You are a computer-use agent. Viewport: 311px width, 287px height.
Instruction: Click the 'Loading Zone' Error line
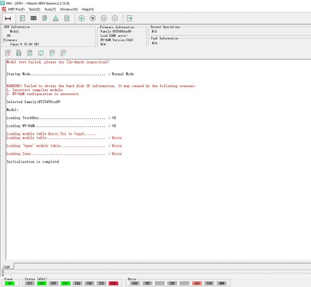point(64,154)
